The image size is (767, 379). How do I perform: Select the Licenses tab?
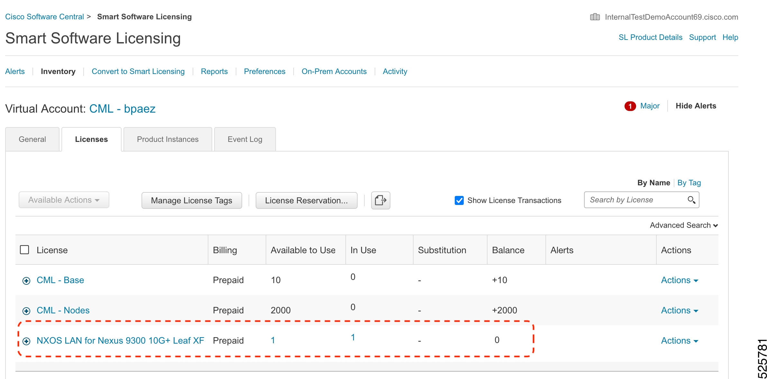point(91,139)
